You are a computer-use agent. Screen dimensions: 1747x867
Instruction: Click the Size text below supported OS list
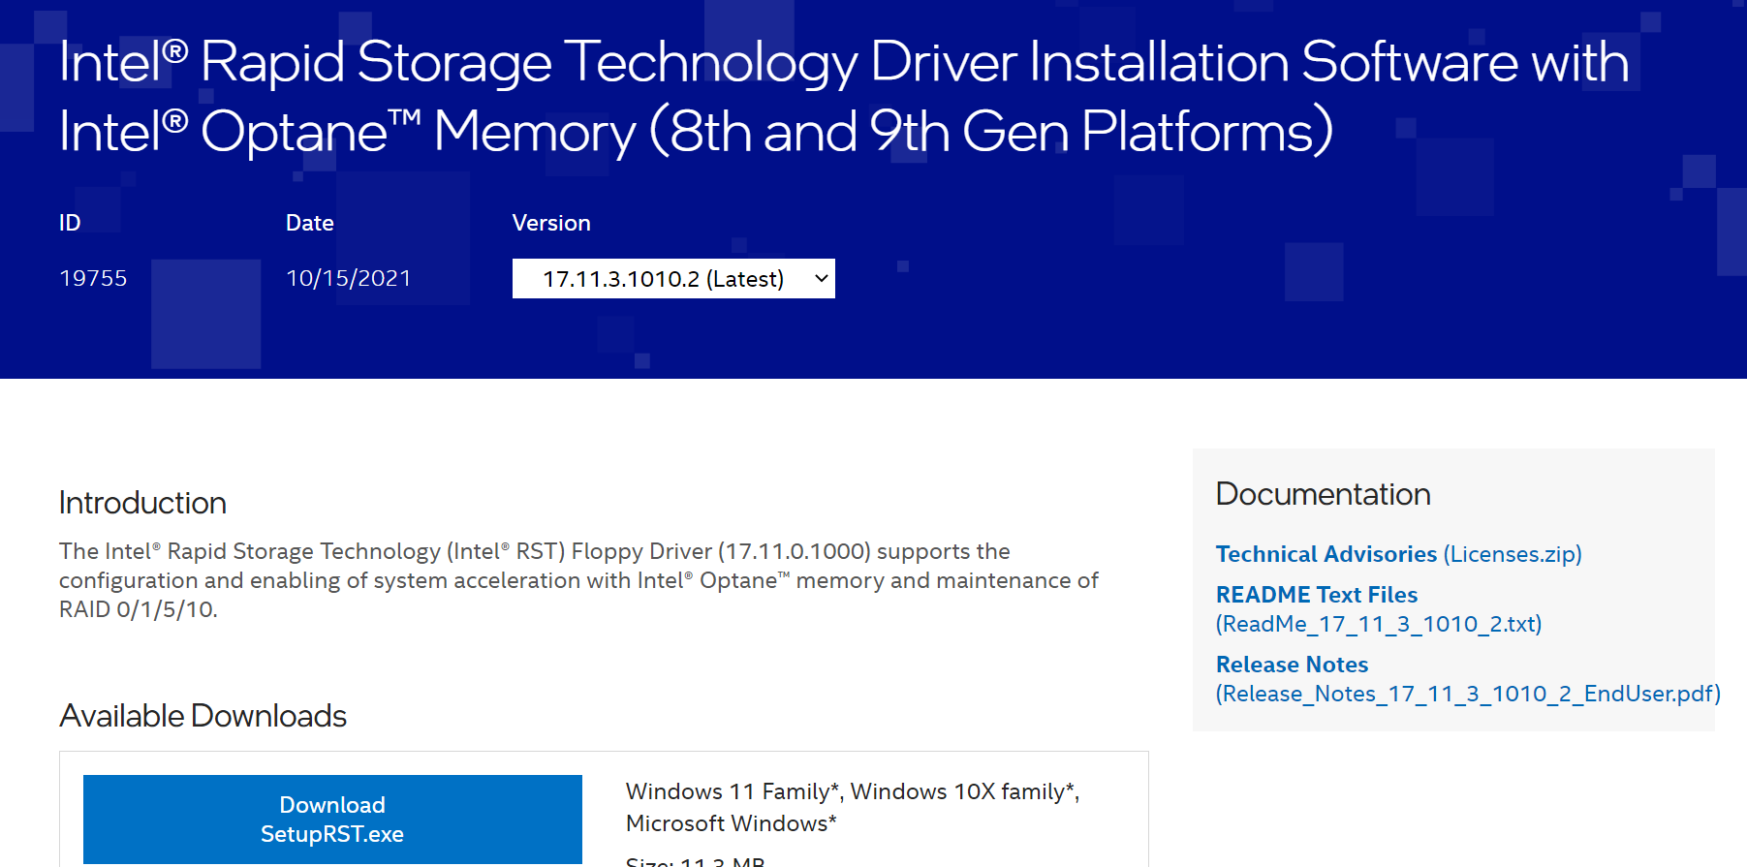(x=695, y=860)
